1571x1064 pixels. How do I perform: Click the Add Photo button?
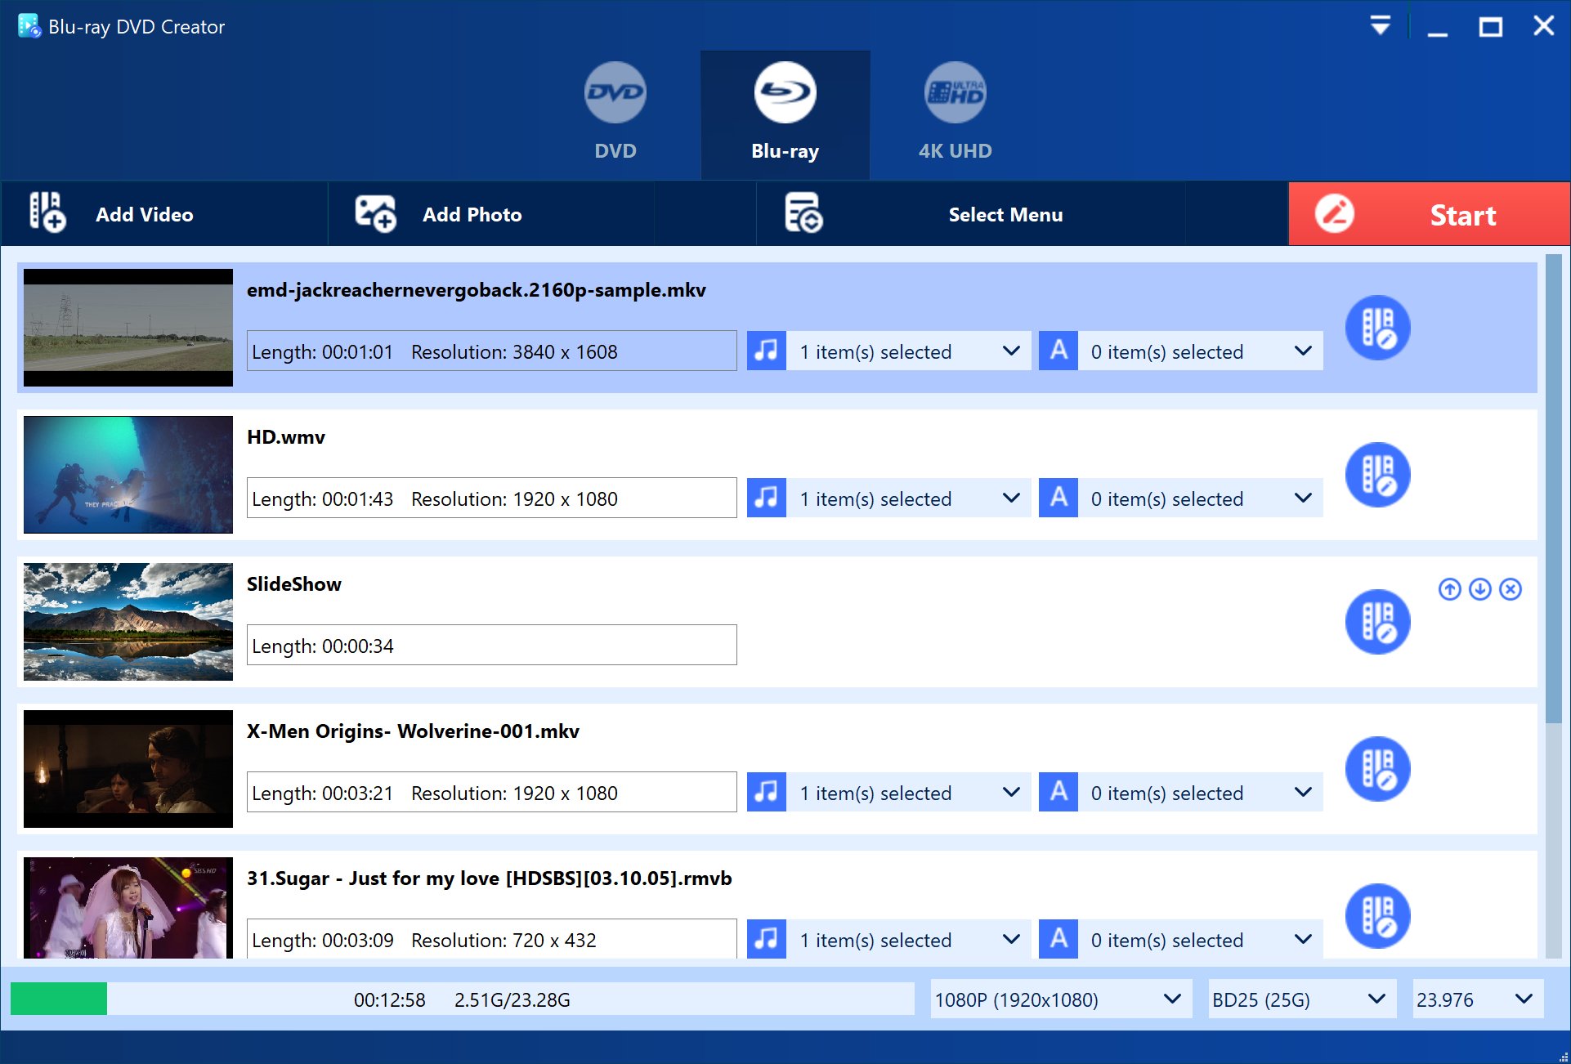point(490,213)
